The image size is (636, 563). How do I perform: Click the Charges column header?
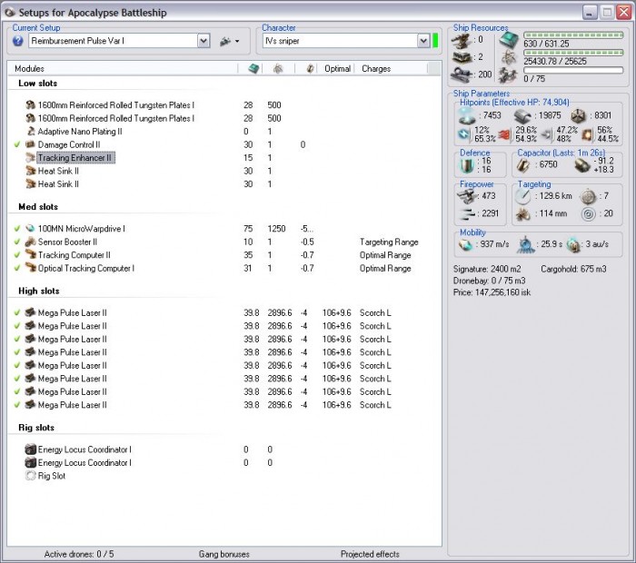[376, 69]
